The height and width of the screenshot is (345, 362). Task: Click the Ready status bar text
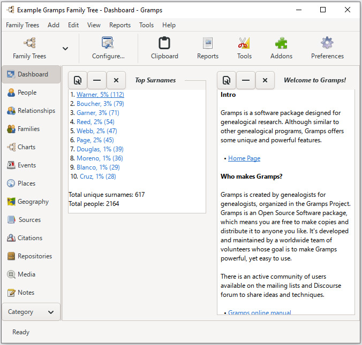click(x=21, y=332)
